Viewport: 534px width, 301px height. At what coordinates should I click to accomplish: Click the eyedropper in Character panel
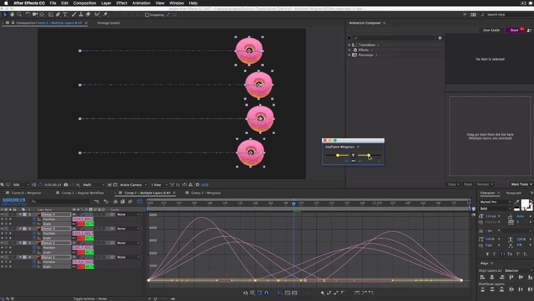(x=517, y=202)
